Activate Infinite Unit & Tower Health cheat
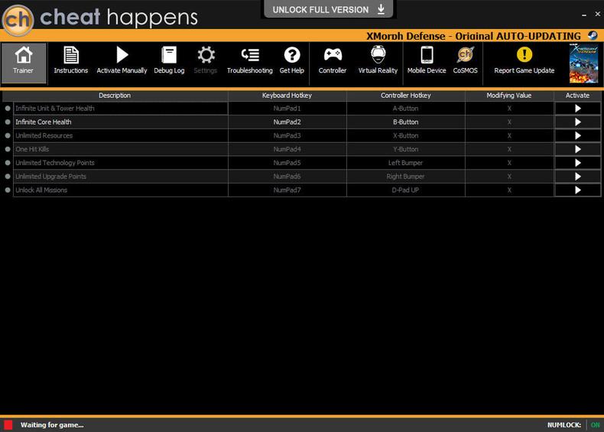 click(x=577, y=109)
